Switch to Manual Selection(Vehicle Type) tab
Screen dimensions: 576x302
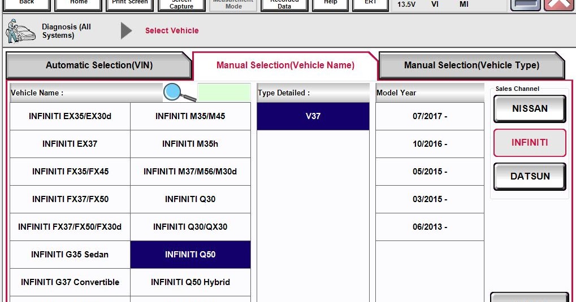click(471, 65)
